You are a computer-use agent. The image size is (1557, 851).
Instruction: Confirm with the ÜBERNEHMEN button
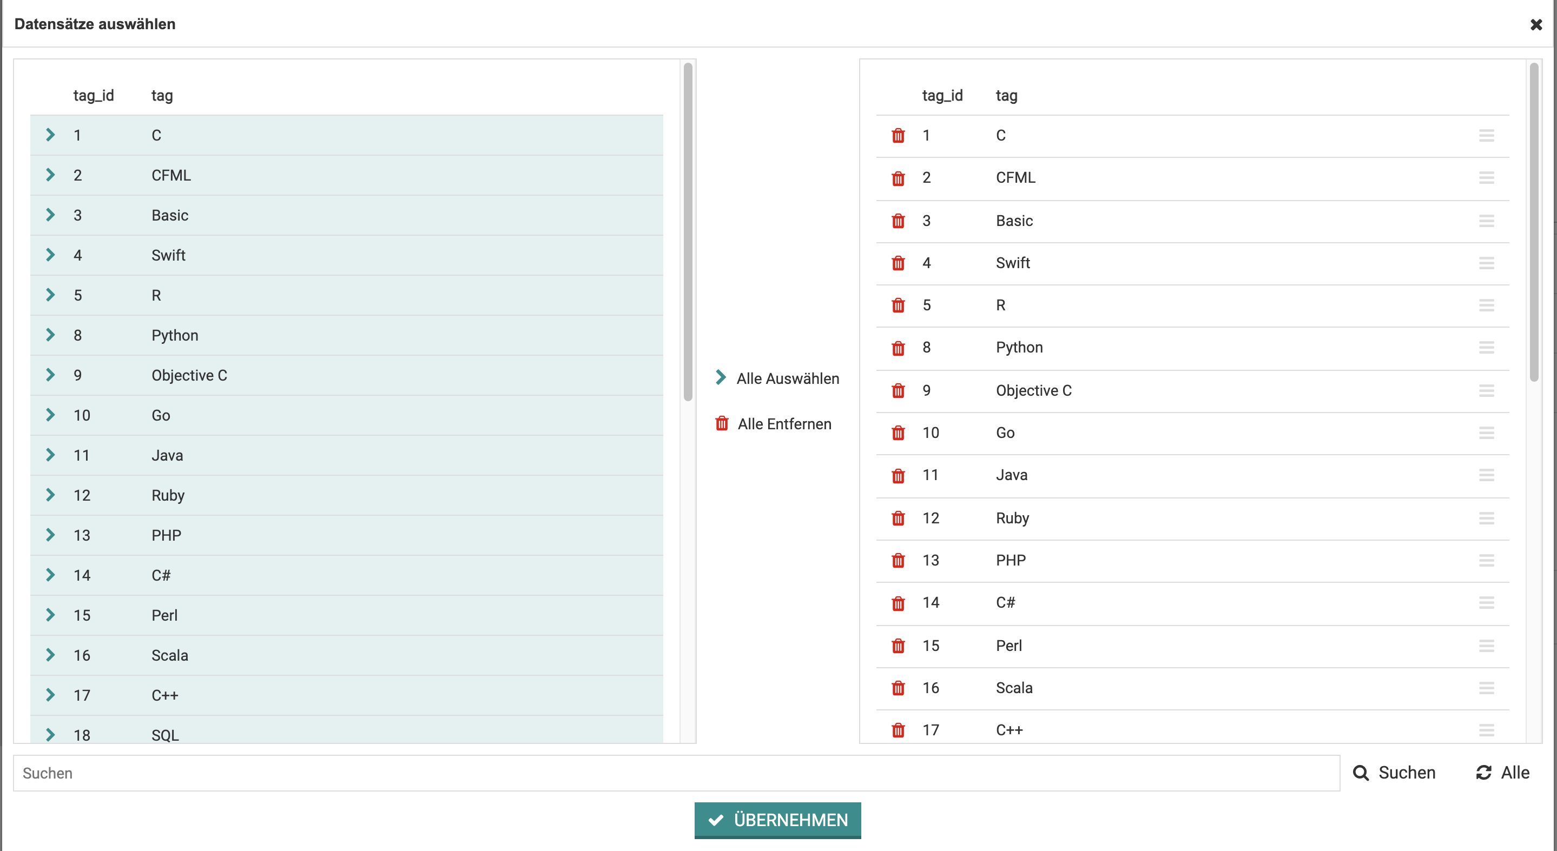pos(777,820)
